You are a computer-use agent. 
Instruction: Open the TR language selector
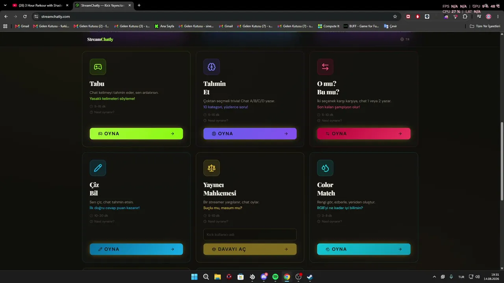405,39
